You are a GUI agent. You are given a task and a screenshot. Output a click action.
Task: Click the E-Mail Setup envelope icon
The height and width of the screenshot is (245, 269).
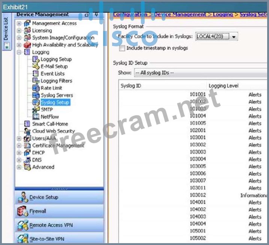36,66
